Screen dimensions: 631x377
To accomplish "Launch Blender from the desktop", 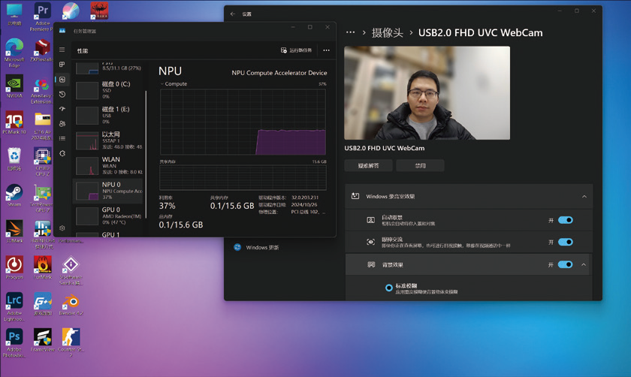I will click(71, 303).
